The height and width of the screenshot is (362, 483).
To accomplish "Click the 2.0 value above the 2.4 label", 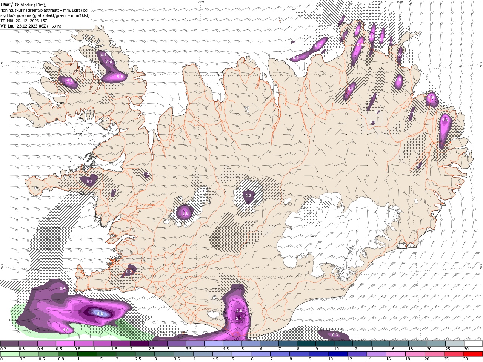I will [239, 311].
